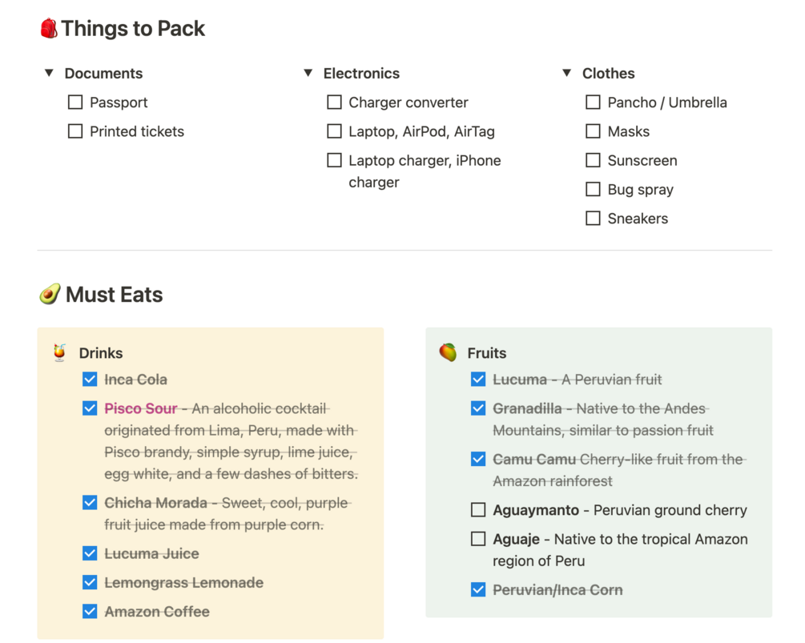
Task: Collapse the Electronics toggle list
Action: pyautogui.click(x=308, y=73)
